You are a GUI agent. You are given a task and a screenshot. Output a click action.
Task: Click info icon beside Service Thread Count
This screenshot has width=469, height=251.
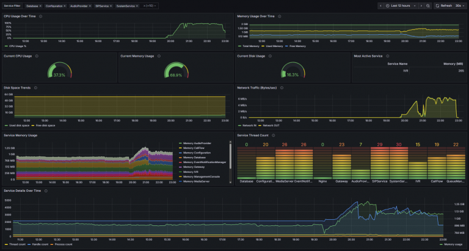point(274,135)
